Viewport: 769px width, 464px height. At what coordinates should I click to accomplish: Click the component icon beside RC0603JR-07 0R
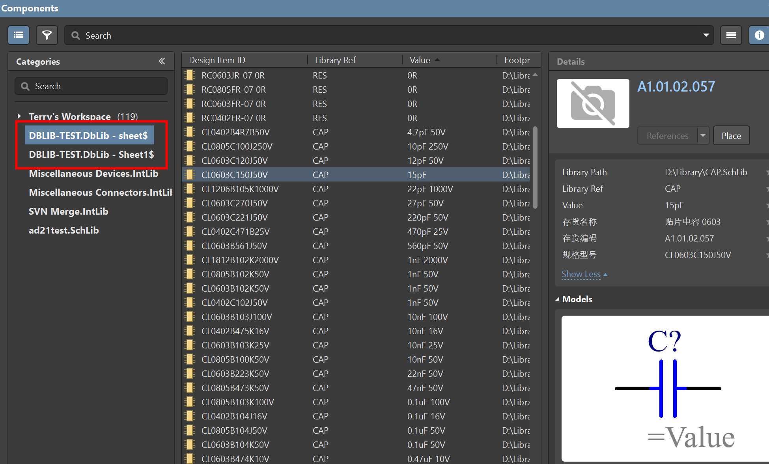click(190, 75)
